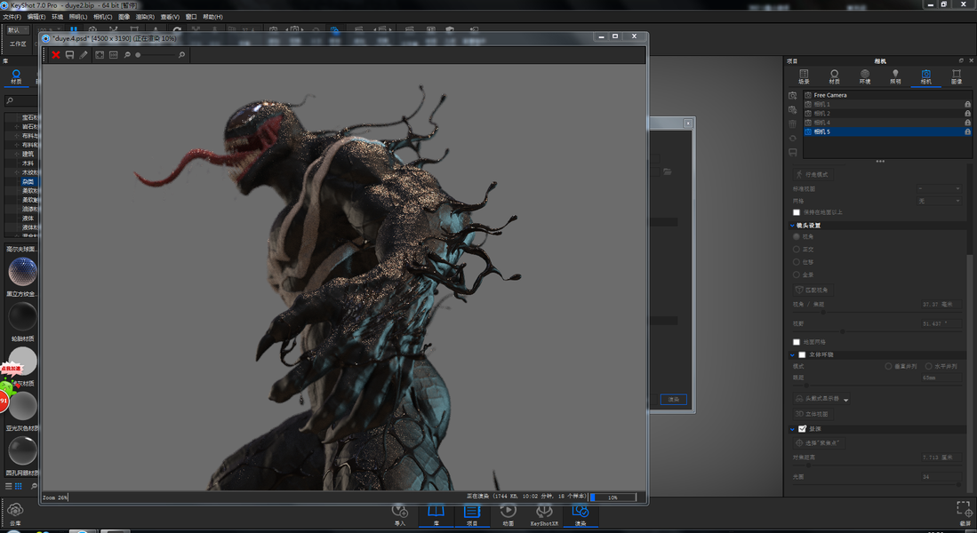Open KeyShotXR from the bottom toolbar
Image resolution: width=977 pixels, height=533 pixels.
coord(544,513)
